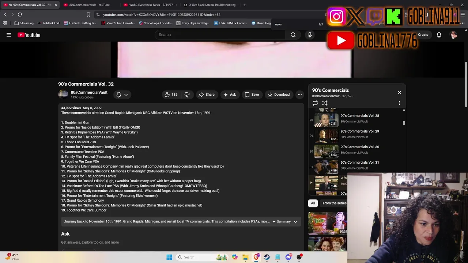Viewport: 468px width, 263px height.
Task: Play 90's Commercials Vol. 29 from playlist
Action: [x=356, y=134]
